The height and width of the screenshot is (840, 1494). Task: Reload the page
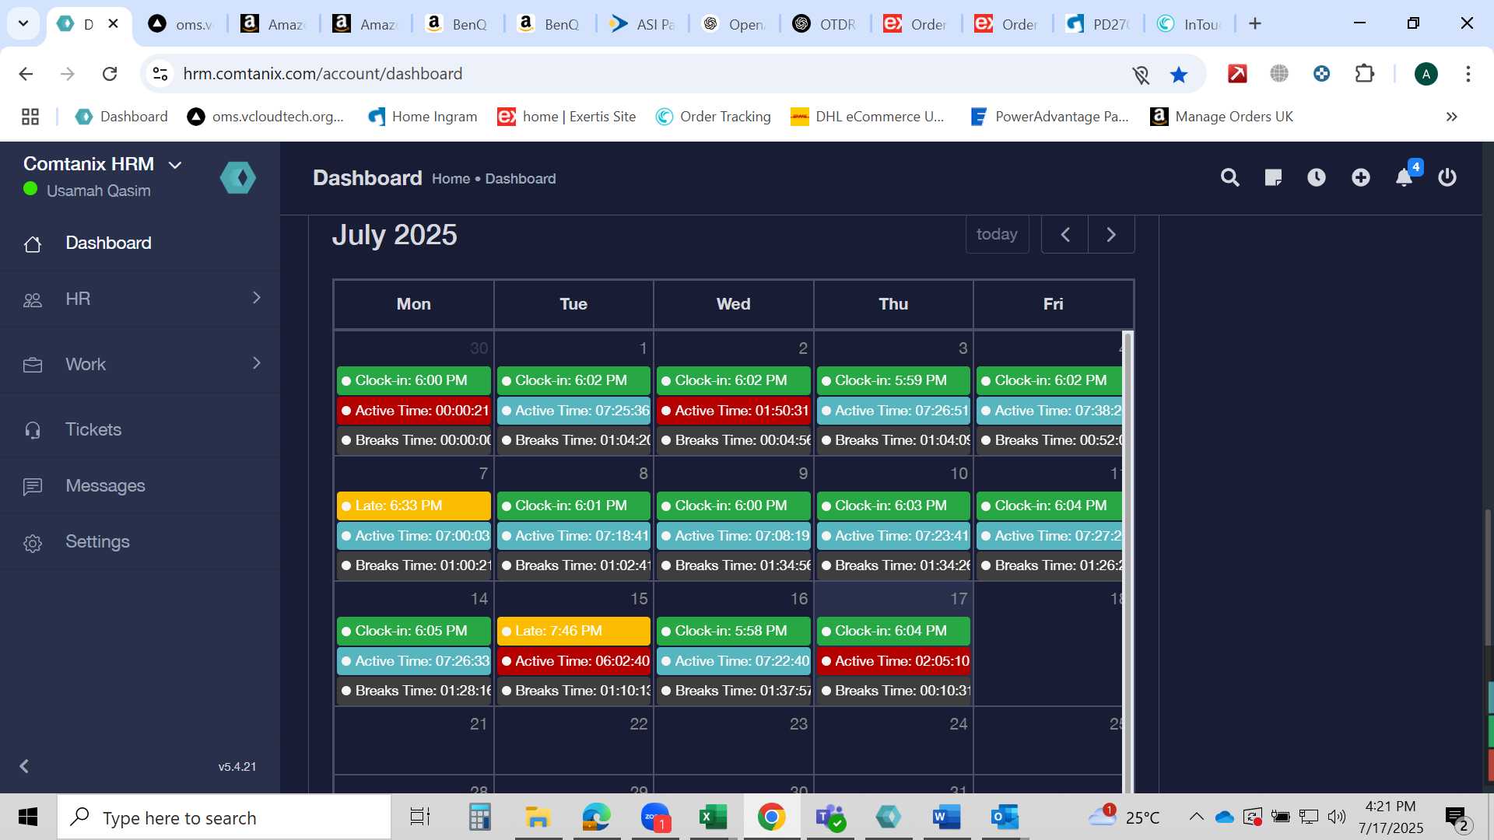pos(110,74)
